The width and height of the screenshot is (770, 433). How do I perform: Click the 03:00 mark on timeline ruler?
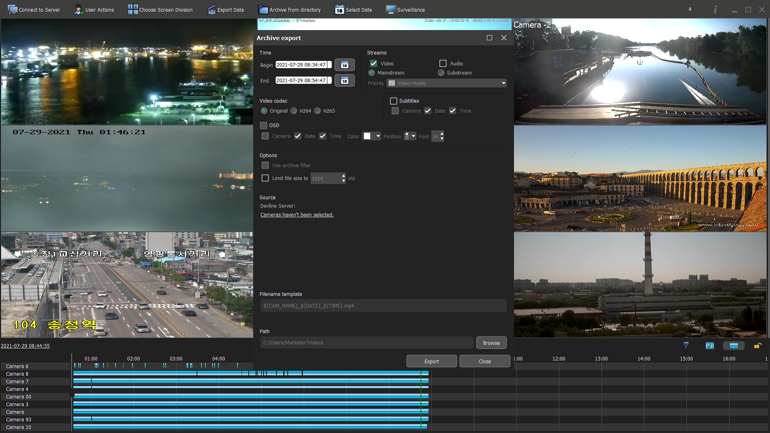(176, 359)
